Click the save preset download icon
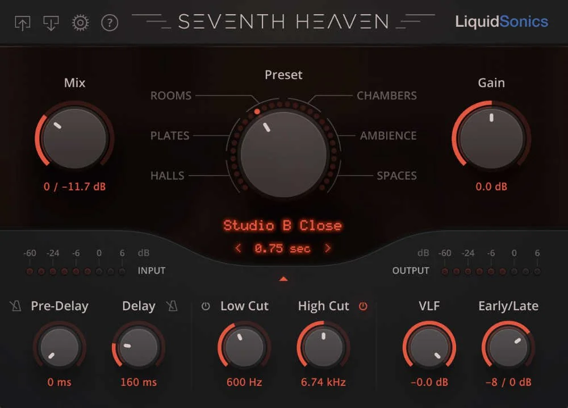568x408 pixels. coord(51,23)
